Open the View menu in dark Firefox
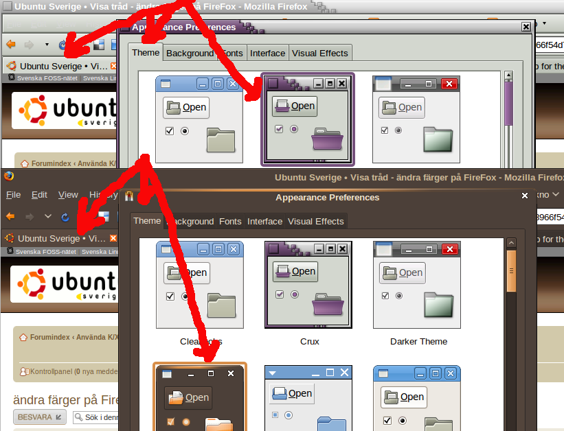Image resolution: width=564 pixels, height=431 pixels. [x=68, y=195]
